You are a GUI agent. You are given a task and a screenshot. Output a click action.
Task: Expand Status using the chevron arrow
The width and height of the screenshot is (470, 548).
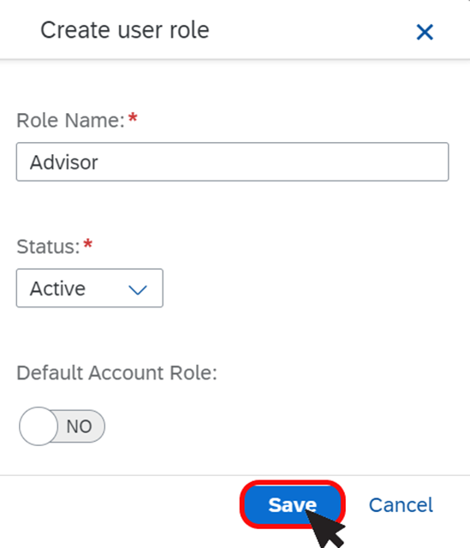tap(138, 289)
